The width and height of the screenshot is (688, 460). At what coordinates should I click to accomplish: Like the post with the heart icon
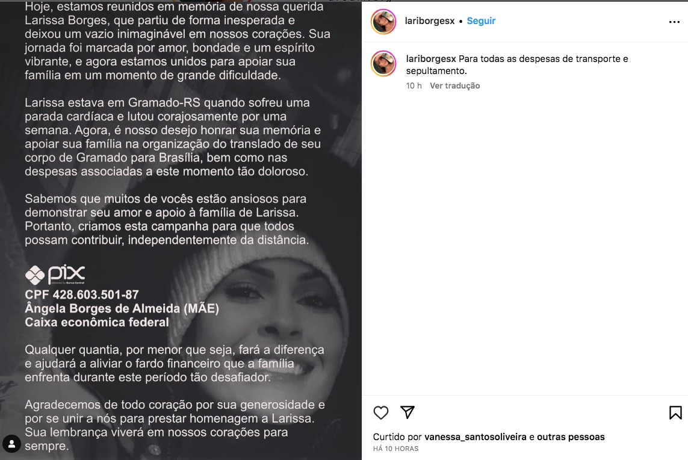tap(381, 412)
